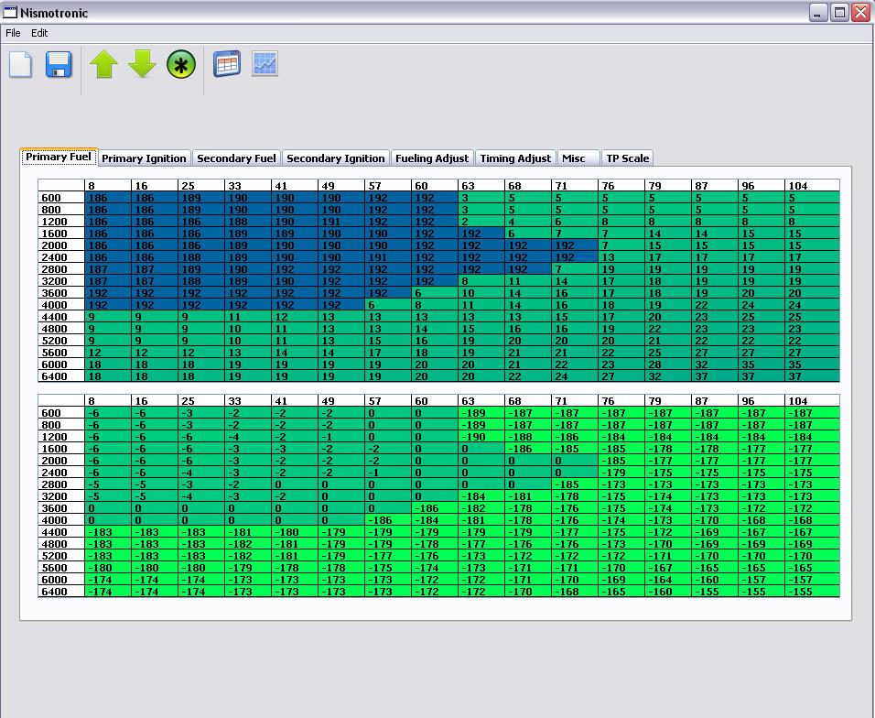Viewport: 875px width, 718px height.
Task: Minimize the Nismotronic window
Action: 817,12
